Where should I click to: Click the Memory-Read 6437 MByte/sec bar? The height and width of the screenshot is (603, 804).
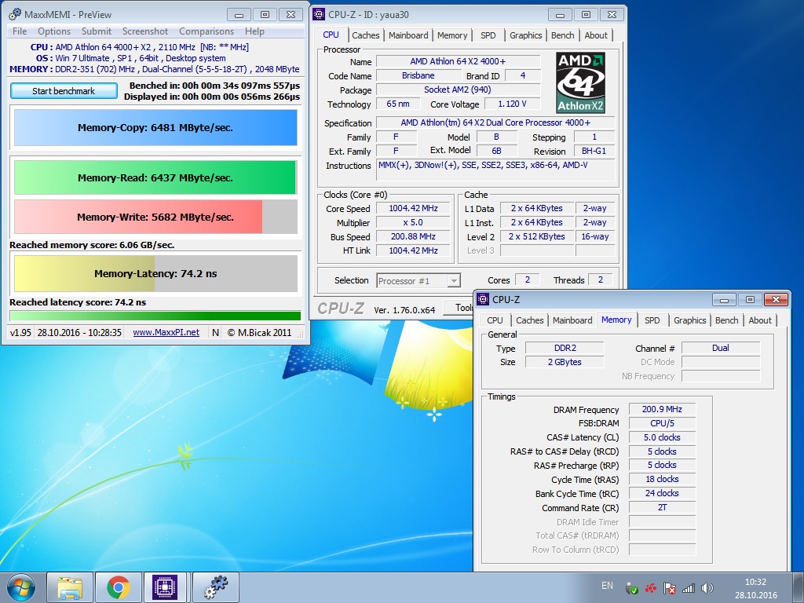pos(155,178)
